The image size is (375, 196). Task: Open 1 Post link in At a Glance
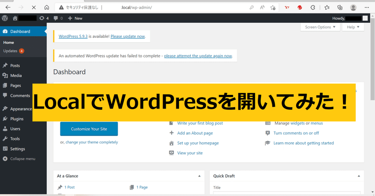pyautogui.click(x=69, y=187)
